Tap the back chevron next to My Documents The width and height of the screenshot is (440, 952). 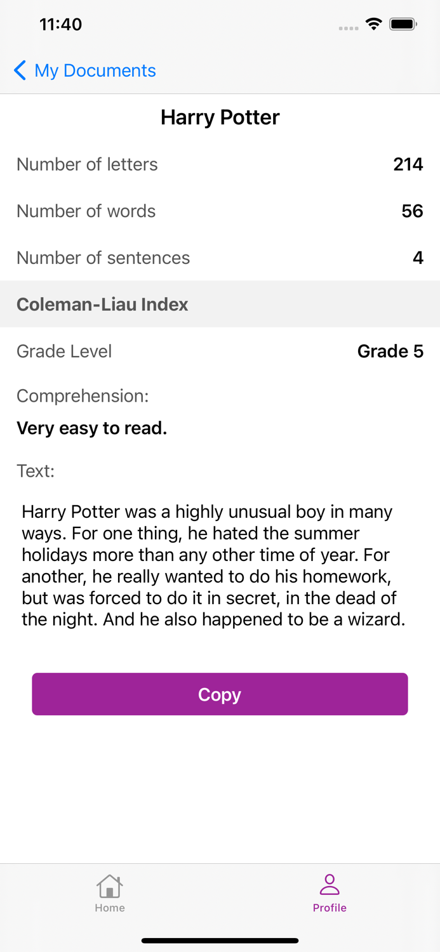click(x=20, y=70)
